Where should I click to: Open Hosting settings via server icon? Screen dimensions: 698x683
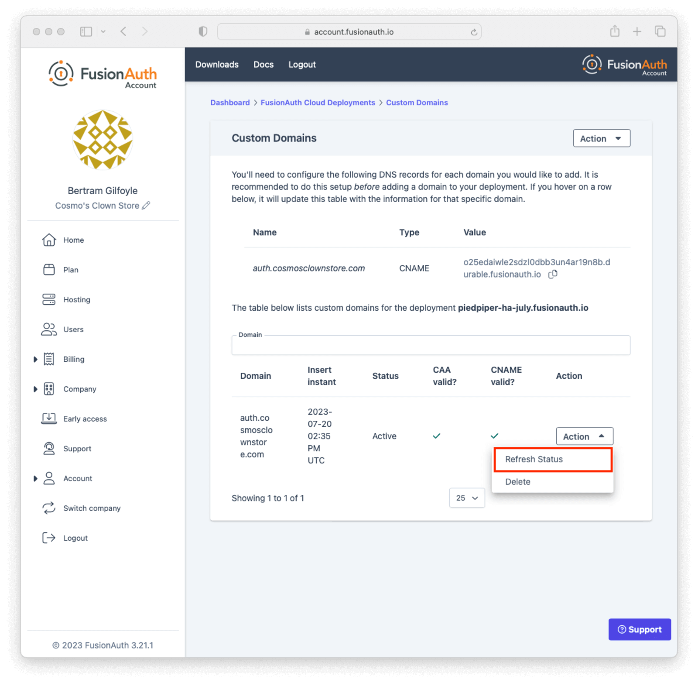[49, 299]
